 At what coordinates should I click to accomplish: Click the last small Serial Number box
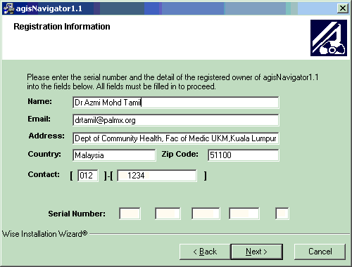(x=282, y=214)
